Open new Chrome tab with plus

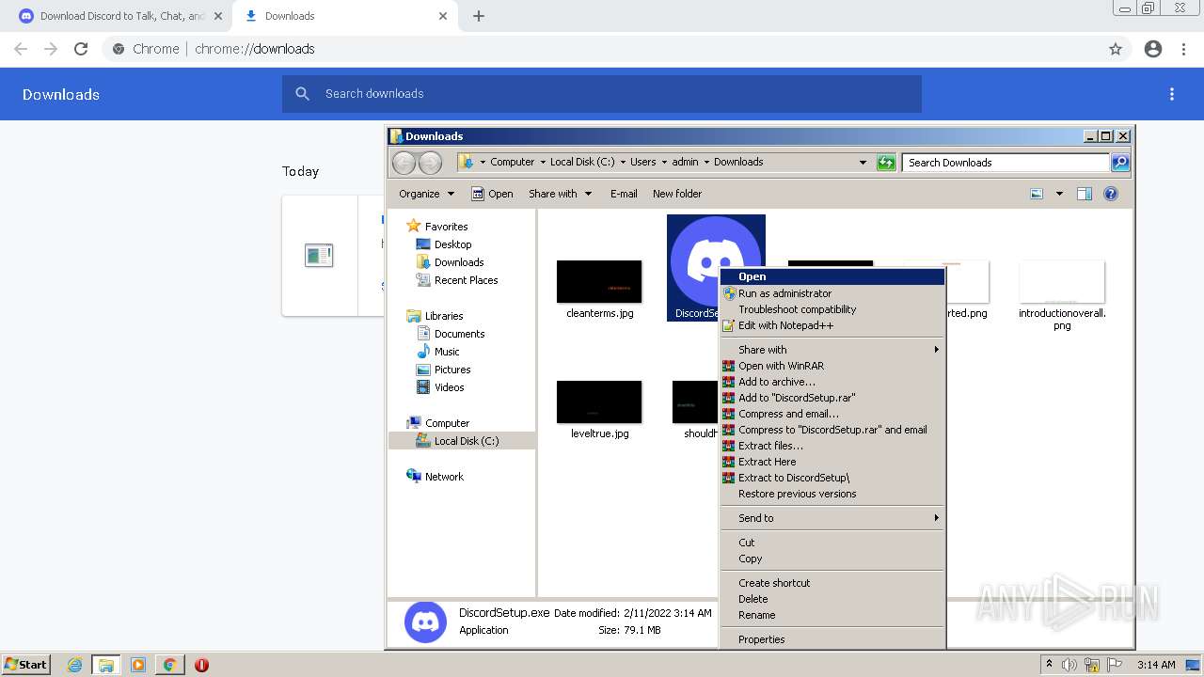479,16
